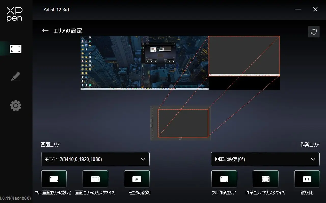Screen dimensions: 326x203
Task: Open the 回転の設定(0°) rotation dropdown
Action: (x=265, y=159)
